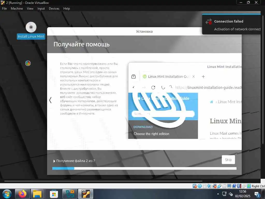The width and height of the screenshot is (265, 199).
Task: Open the View menu
Action: pos(30,9)
